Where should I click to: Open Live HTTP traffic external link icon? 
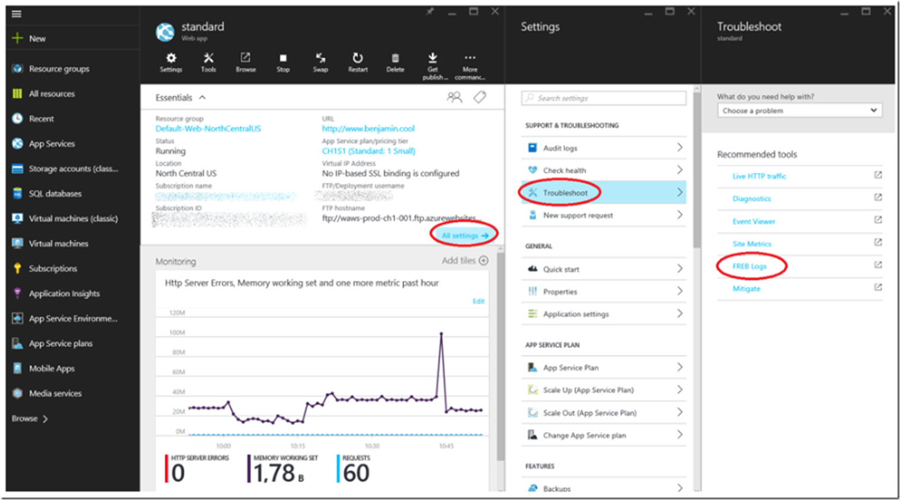tap(878, 175)
